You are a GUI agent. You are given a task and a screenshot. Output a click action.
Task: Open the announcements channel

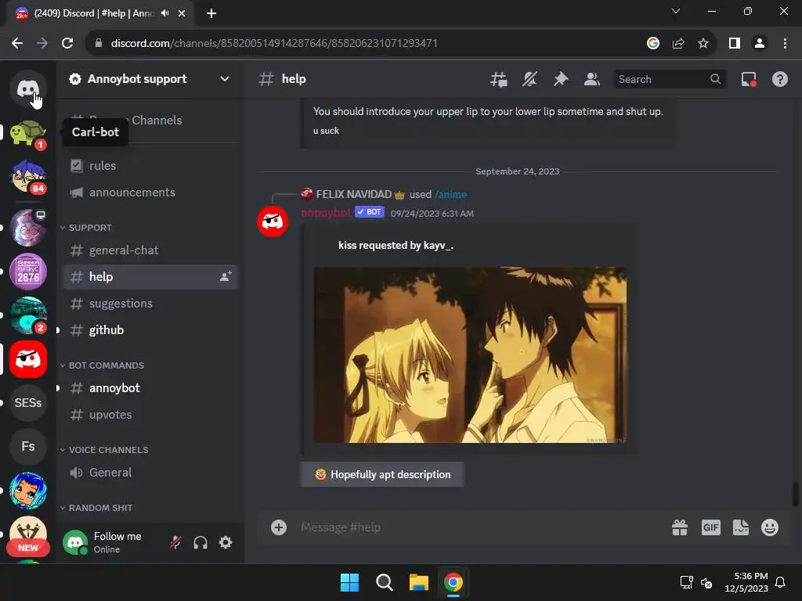pos(150,193)
